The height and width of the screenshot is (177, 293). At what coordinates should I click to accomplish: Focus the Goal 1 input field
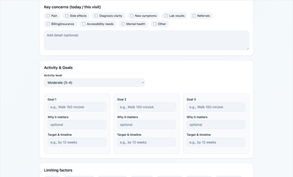point(77,107)
